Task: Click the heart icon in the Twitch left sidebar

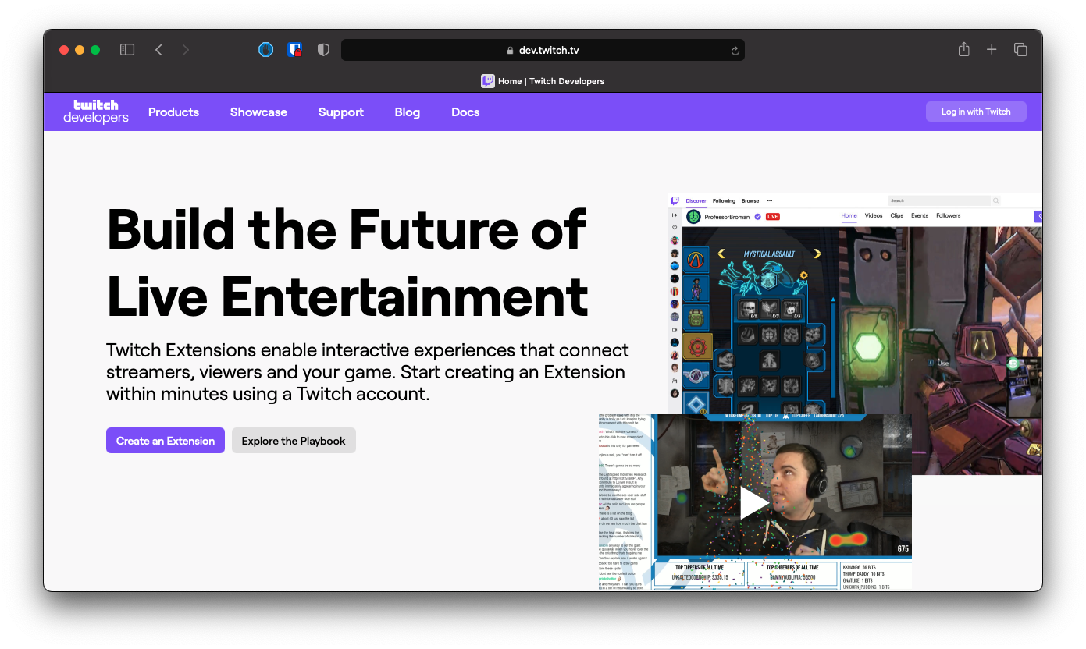Action: 675,229
